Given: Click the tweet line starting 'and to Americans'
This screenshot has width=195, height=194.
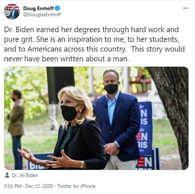Looking at the screenshot, I should 94,49.
